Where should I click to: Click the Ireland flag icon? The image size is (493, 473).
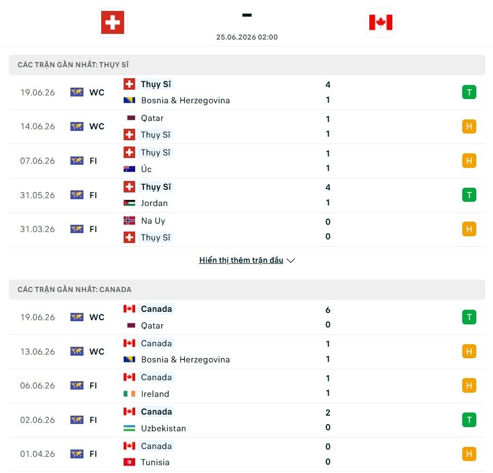coord(129,394)
